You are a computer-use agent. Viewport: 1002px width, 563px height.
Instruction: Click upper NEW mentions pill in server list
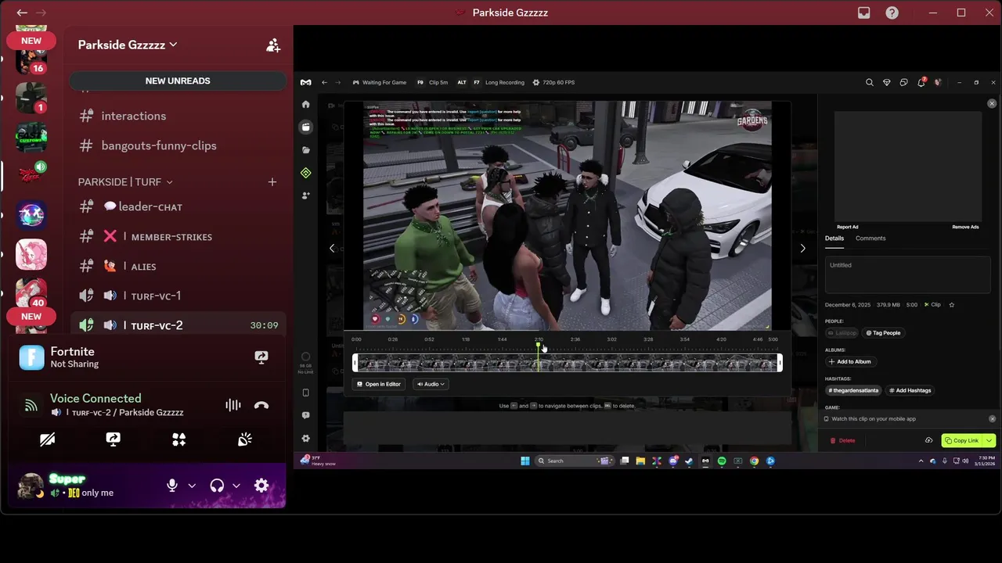pos(31,41)
